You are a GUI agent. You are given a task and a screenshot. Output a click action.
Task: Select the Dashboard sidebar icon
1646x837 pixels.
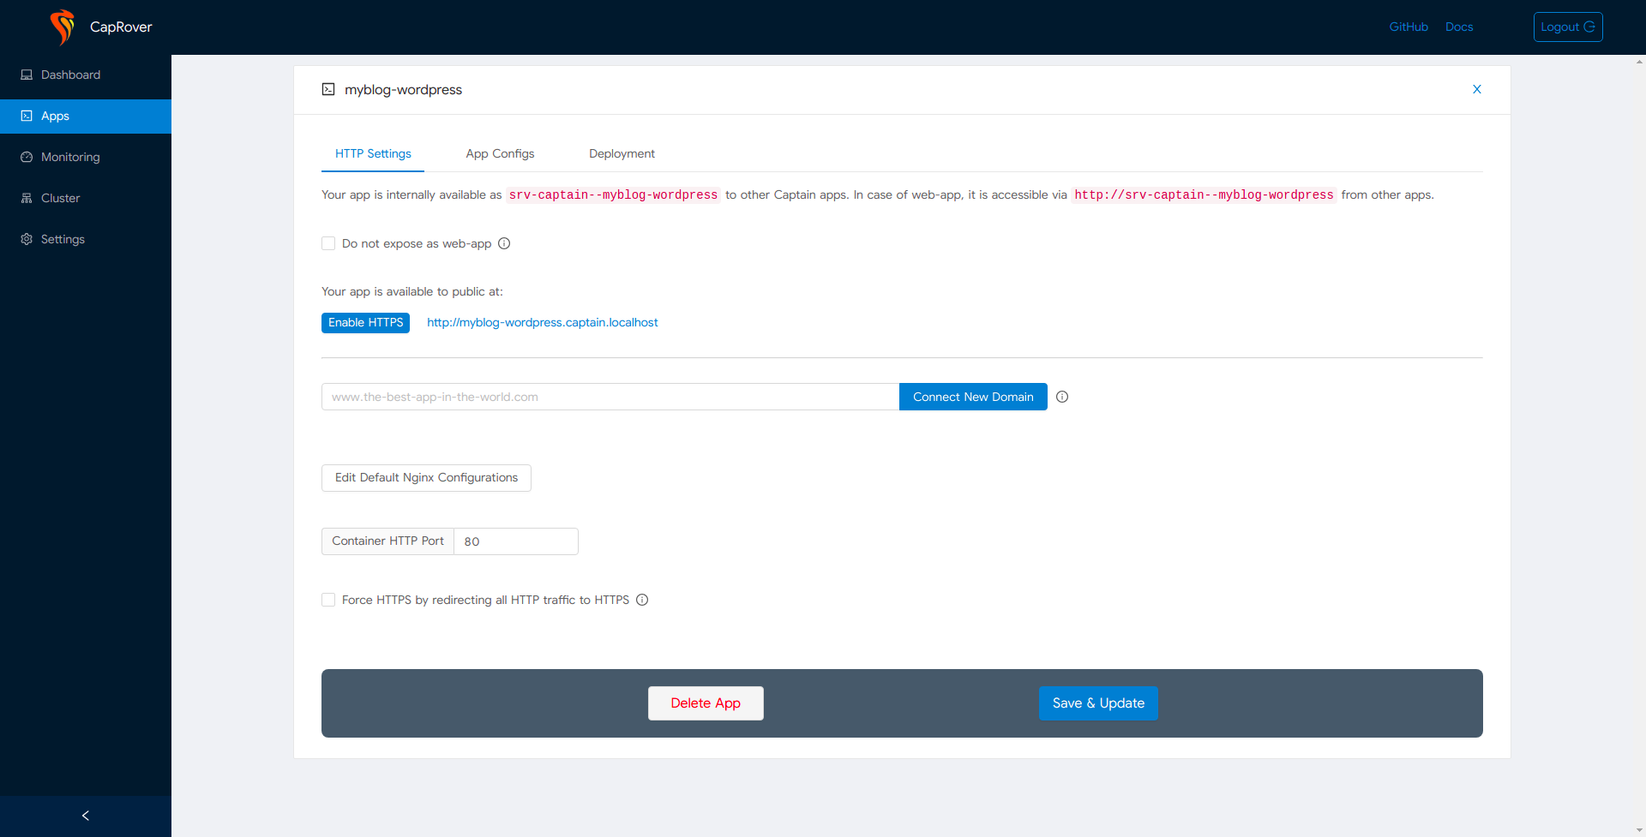coord(26,75)
